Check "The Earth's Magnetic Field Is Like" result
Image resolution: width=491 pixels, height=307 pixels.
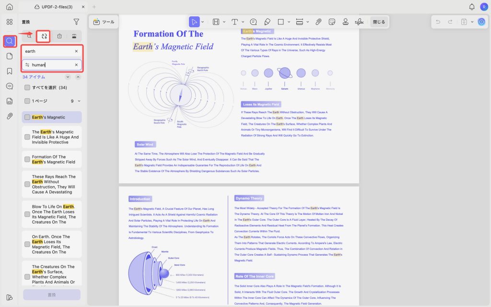(27, 137)
